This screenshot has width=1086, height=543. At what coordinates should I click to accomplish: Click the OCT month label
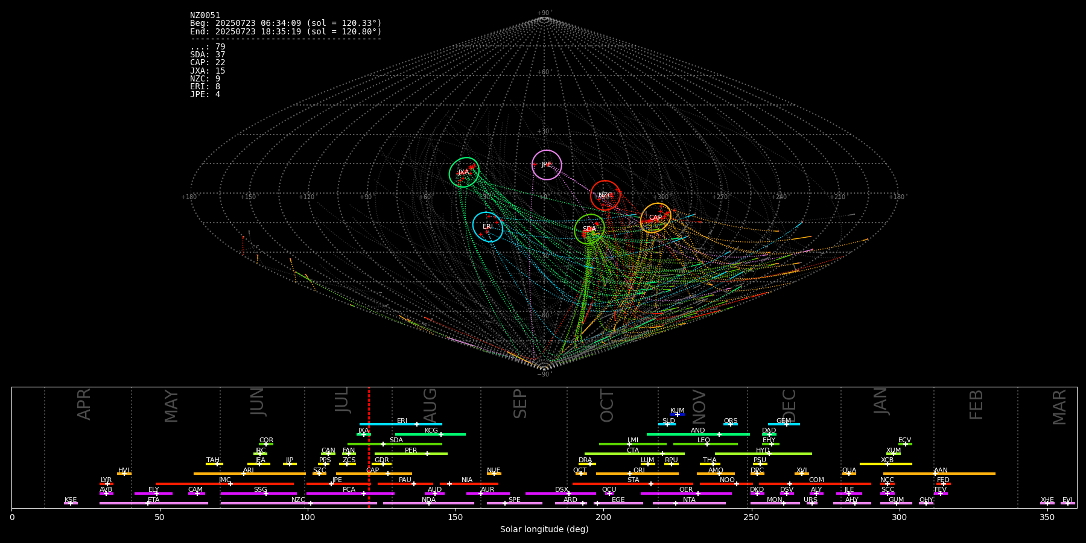pyautogui.click(x=607, y=405)
